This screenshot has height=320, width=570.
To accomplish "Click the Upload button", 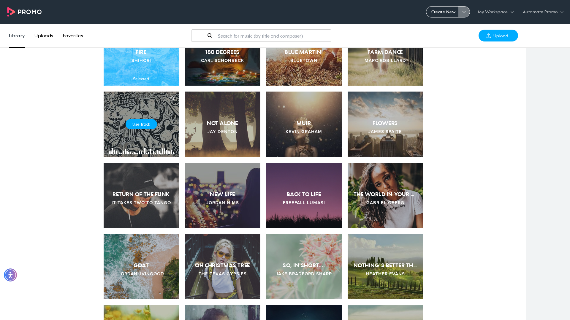I will (498, 36).
